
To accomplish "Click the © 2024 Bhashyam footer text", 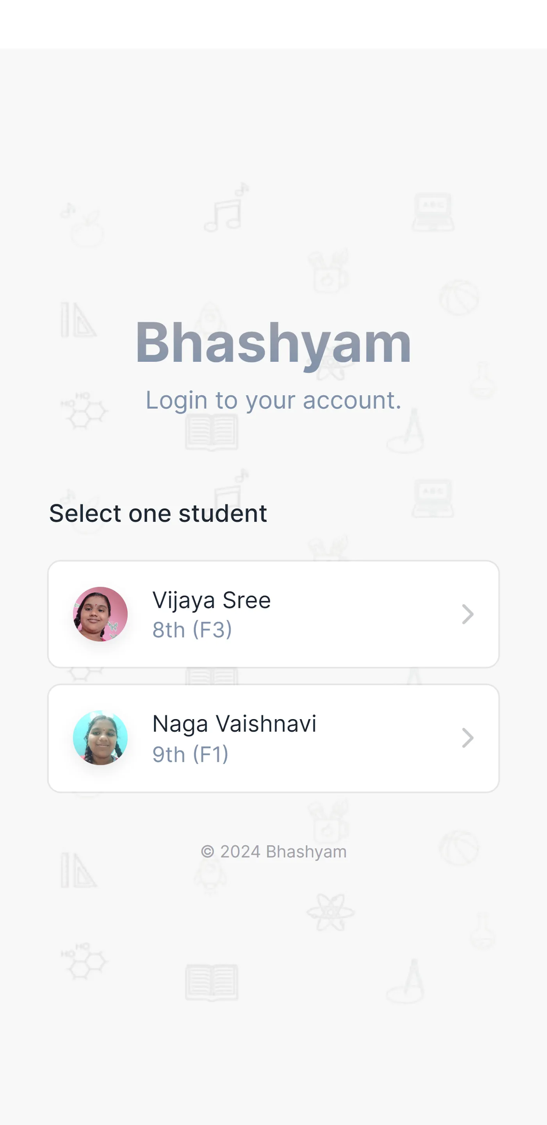I will tap(274, 851).
